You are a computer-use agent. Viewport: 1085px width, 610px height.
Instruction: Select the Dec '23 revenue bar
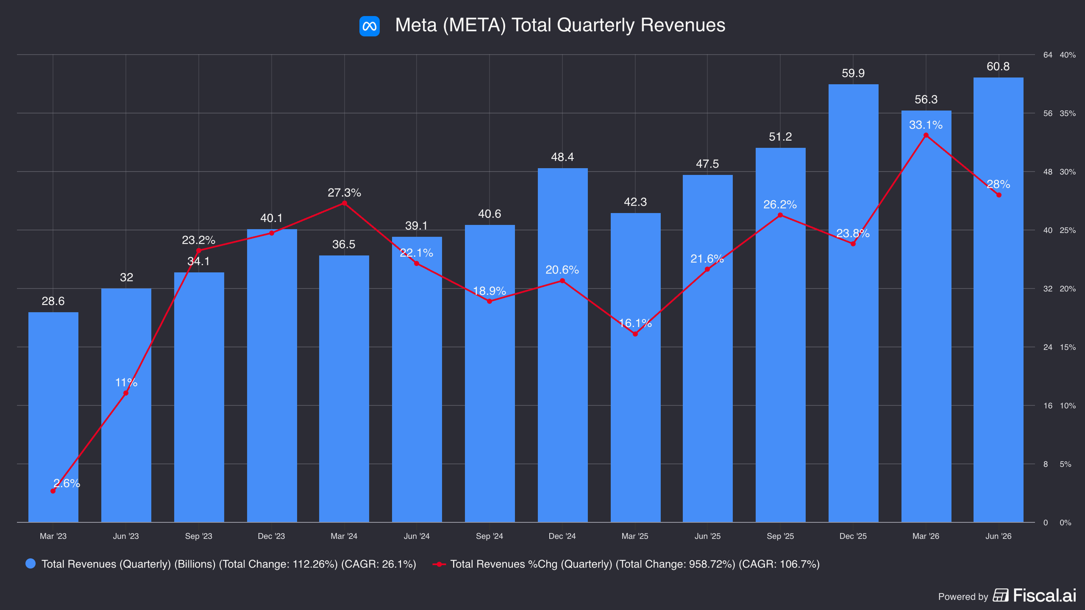pos(272,376)
